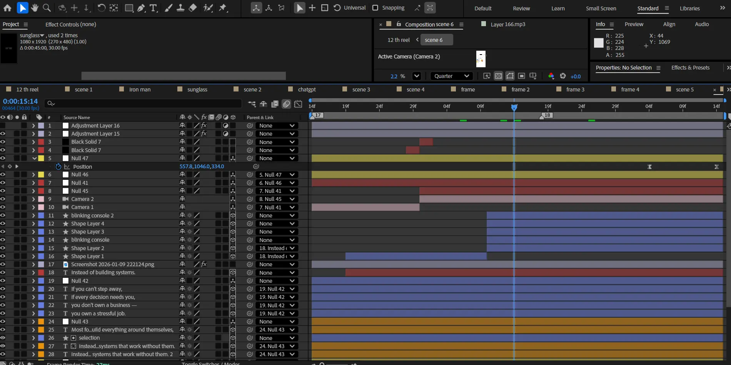Select the Rotation tool
Image resolution: width=731 pixels, height=365 pixels.
101,8
